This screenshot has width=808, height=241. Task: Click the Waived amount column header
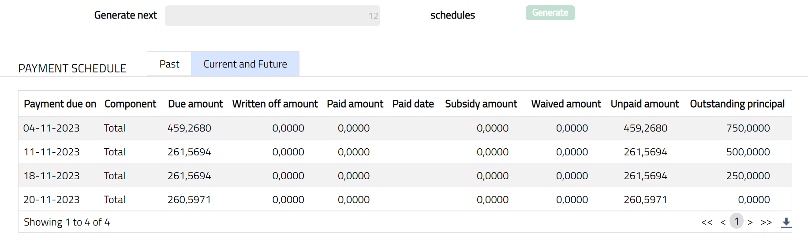[566, 104]
